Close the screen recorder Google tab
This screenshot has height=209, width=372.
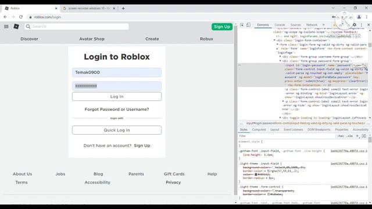114,8
